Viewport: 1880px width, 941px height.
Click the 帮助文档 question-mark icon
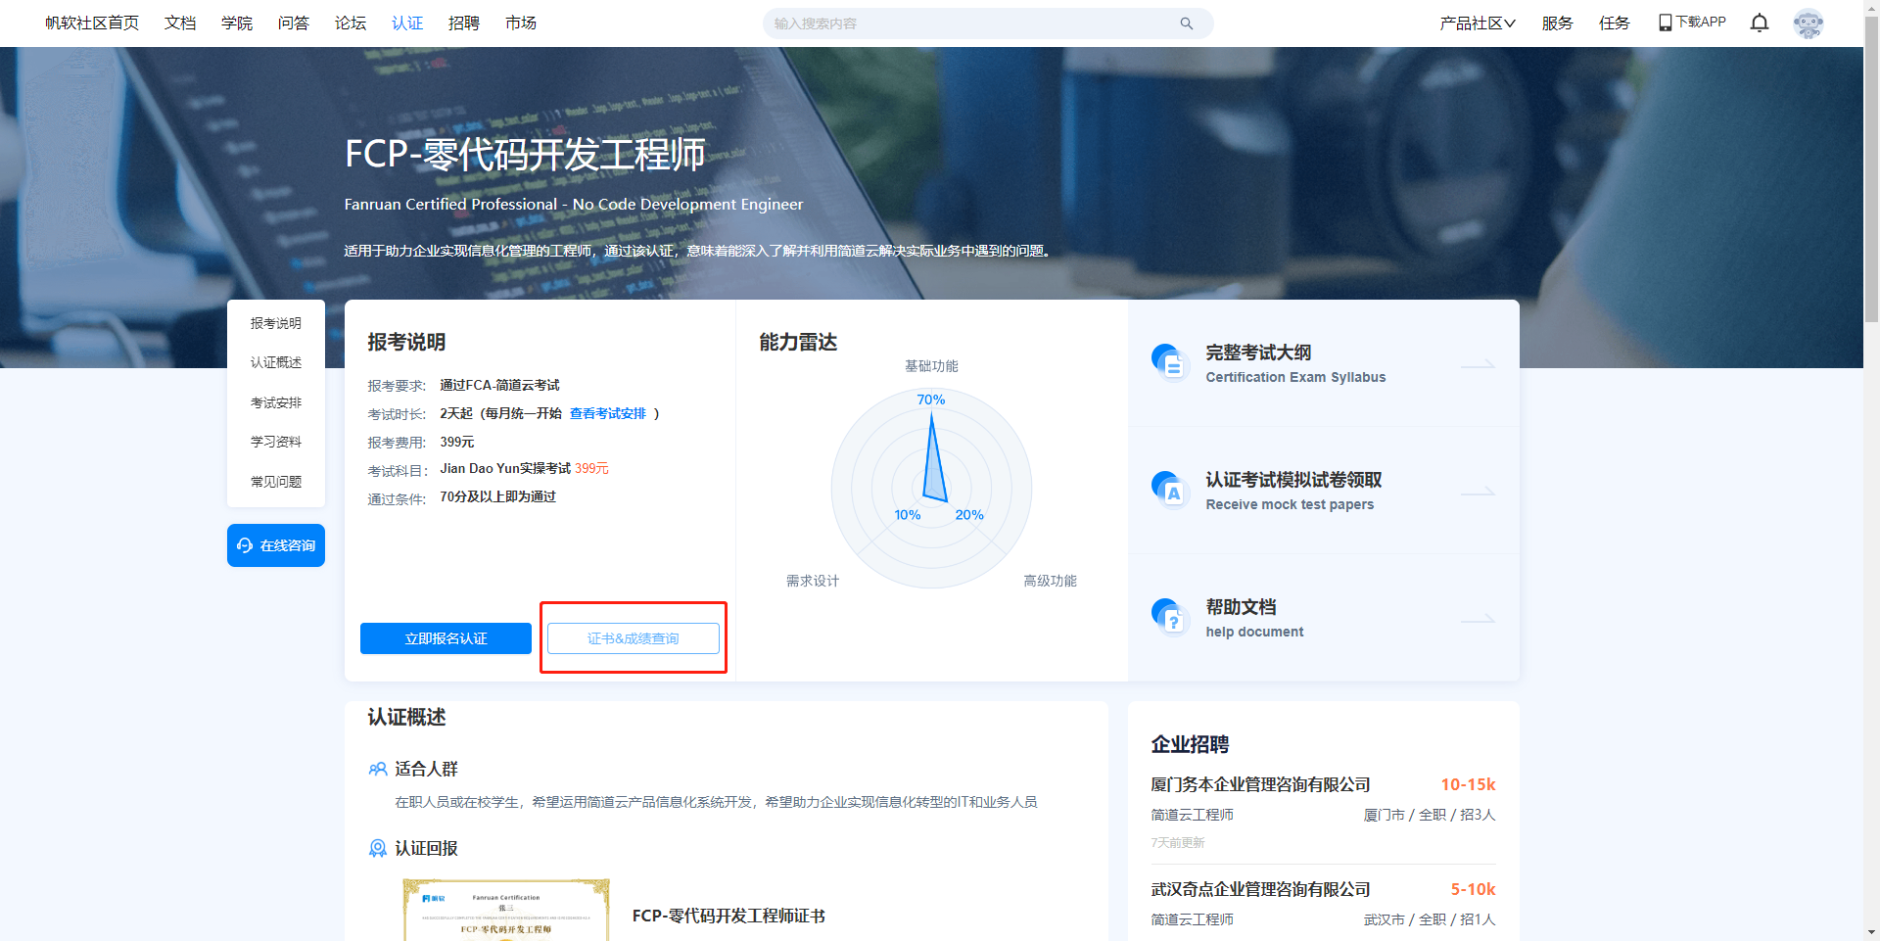pyautogui.click(x=1168, y=616)
